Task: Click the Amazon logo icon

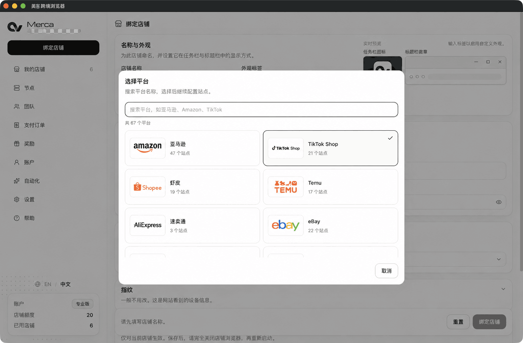Action: pyautogui.click(x=148, y=148)
